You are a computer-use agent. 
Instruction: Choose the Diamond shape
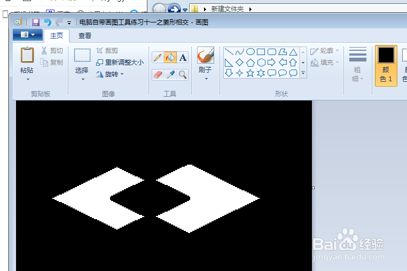[240, 63]
